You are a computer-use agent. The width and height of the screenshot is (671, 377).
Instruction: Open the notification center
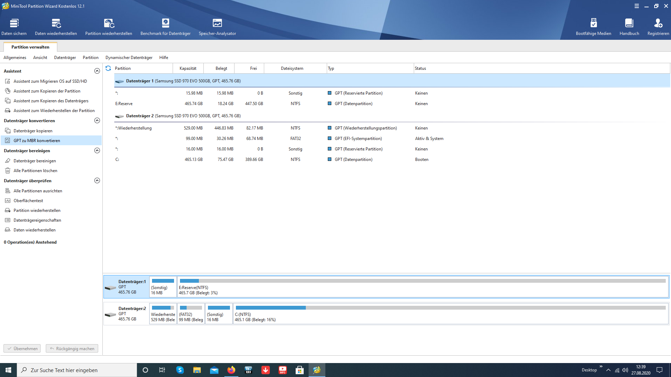point(659,370)
